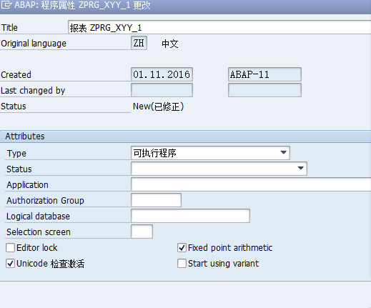The image size is (371, 308).
Task: Uncheck Unicode 检查激活 checkbox
Action: coord(10,264)
